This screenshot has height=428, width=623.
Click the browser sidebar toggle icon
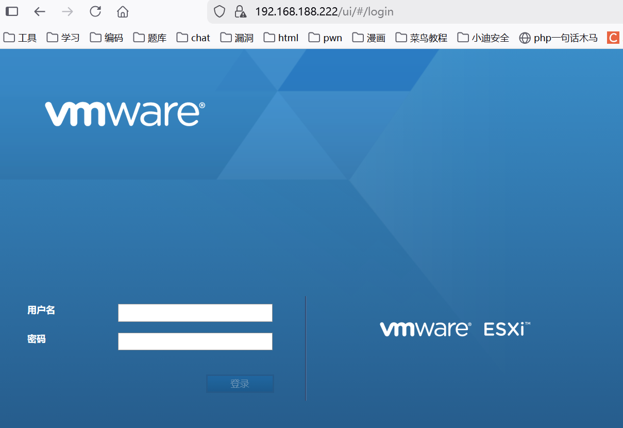tap(12, 11)
